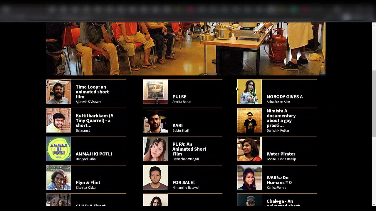Screen dimensions: 376x211
Task: Click the author name 'Bebin Shaji'
Action: (x=181, y=130)
